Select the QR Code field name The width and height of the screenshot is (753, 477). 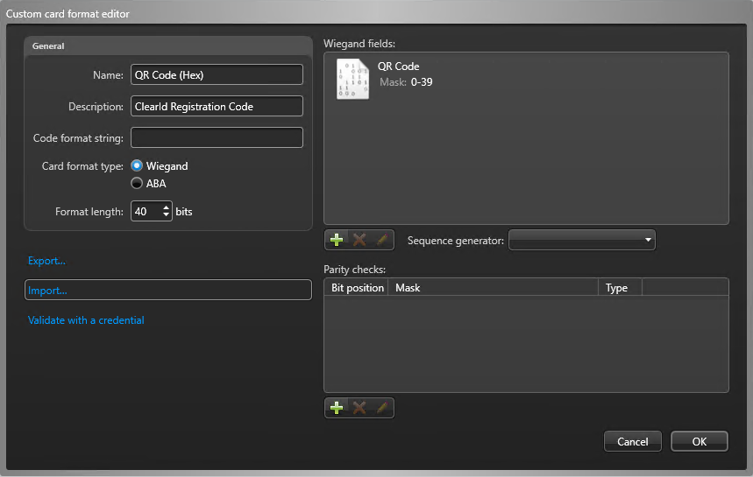398,67
